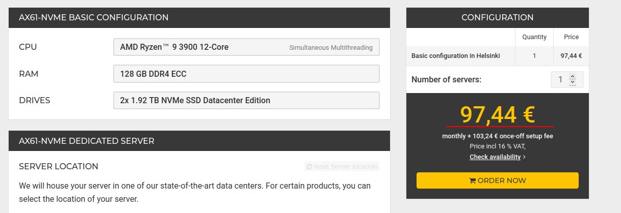Click the yellow ORDER NOW button
This screenshot has height=213, width=621.
pos(498,180)
